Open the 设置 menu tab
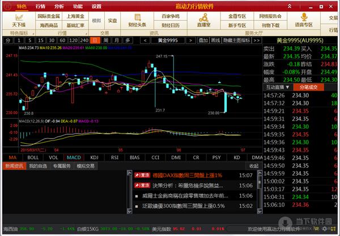Image resolution: width=340 pixels, height=236 pixels. pos(96,6)
